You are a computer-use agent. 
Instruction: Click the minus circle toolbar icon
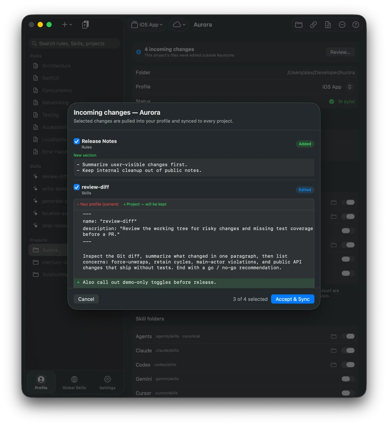(x=342, y=25)
